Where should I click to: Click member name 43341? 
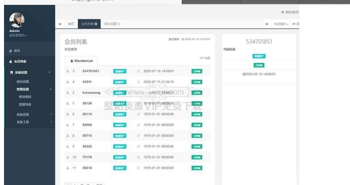click(87, 82)
